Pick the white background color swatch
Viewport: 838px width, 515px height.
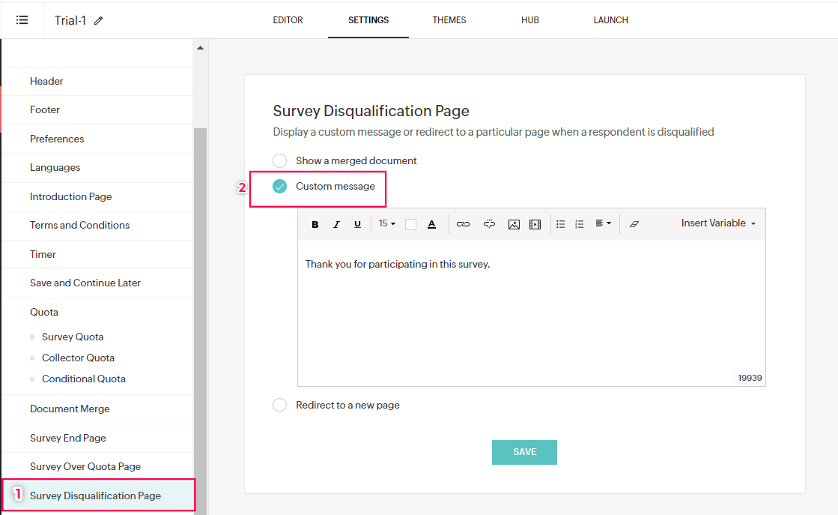410,224
